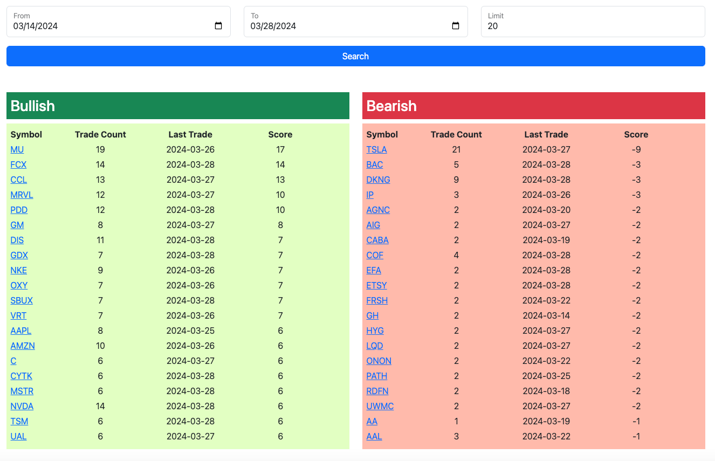Open the NVDA symbol link
The height and width of the screenshot is (461, 715).
[22, 406]
